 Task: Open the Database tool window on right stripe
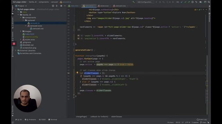pyautogui.click(x=210, y=17)
